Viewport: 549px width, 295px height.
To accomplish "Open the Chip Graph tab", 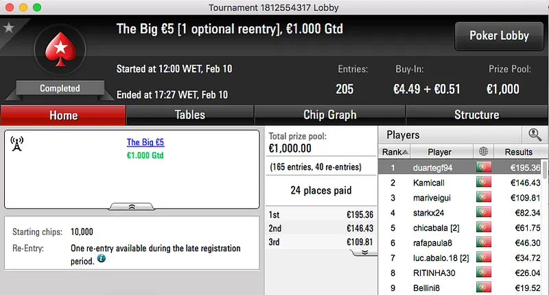I will 329,115.
